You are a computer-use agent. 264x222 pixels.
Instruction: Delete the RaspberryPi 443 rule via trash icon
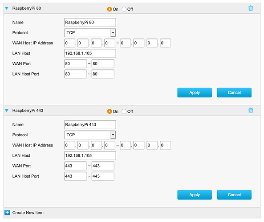click(x=251, y=110)
